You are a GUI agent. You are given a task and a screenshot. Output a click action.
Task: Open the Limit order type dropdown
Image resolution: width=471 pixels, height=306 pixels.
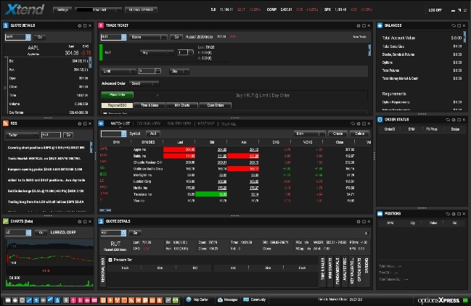(119, 71)
